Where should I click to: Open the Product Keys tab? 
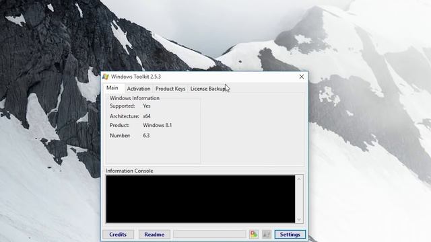(x=170, y=89)
